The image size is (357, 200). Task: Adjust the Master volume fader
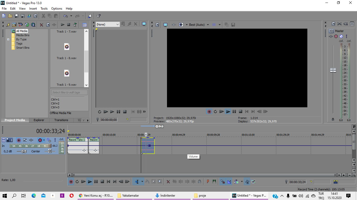coord(333,70)
